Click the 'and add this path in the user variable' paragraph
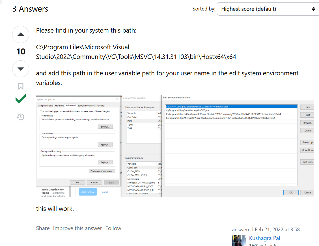 [167, 78]
